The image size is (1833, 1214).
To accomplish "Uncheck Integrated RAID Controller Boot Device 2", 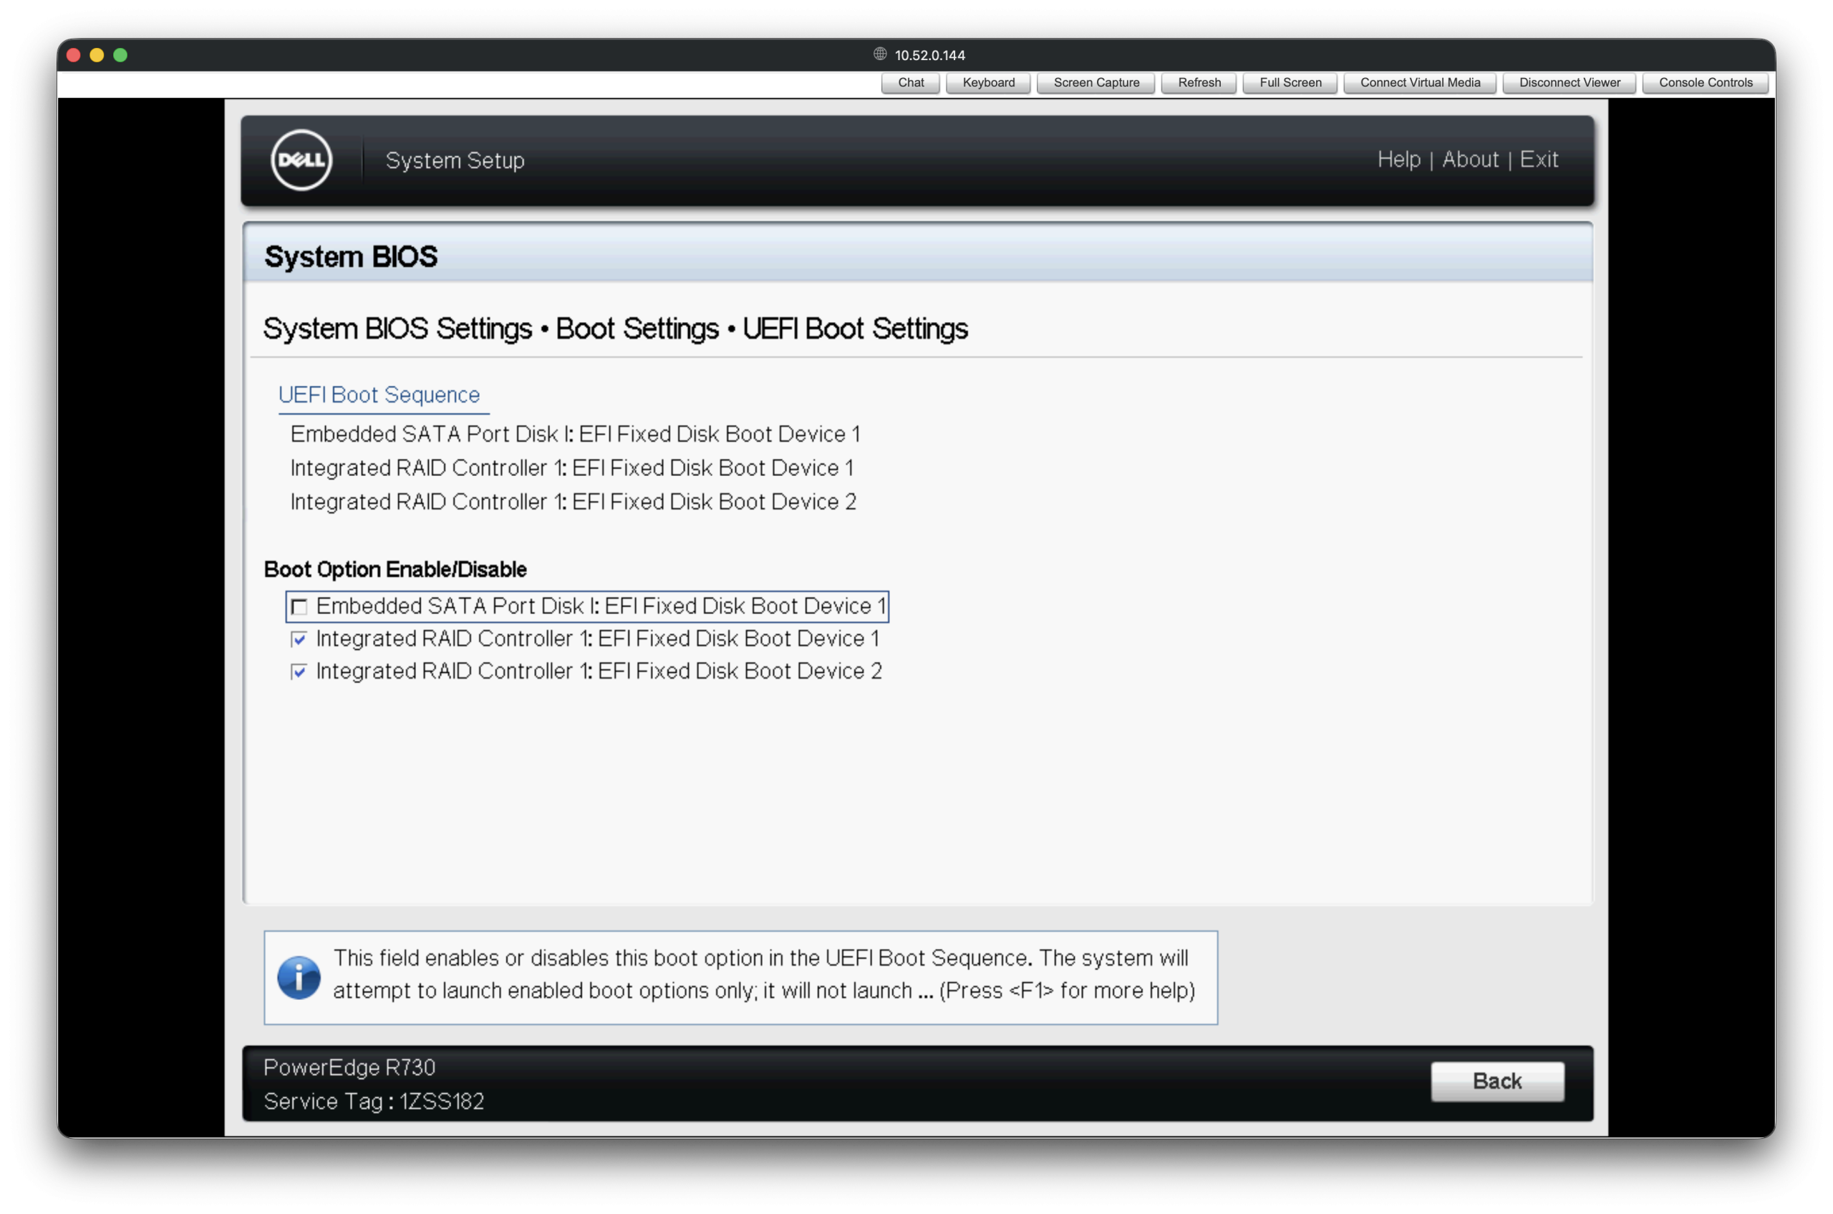I will pos(299,671).
